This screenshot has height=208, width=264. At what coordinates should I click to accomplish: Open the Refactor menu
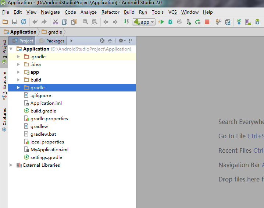(x=110, y=12)
